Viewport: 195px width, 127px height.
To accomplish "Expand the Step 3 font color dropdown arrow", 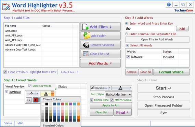I will click(x=130, y=88).
